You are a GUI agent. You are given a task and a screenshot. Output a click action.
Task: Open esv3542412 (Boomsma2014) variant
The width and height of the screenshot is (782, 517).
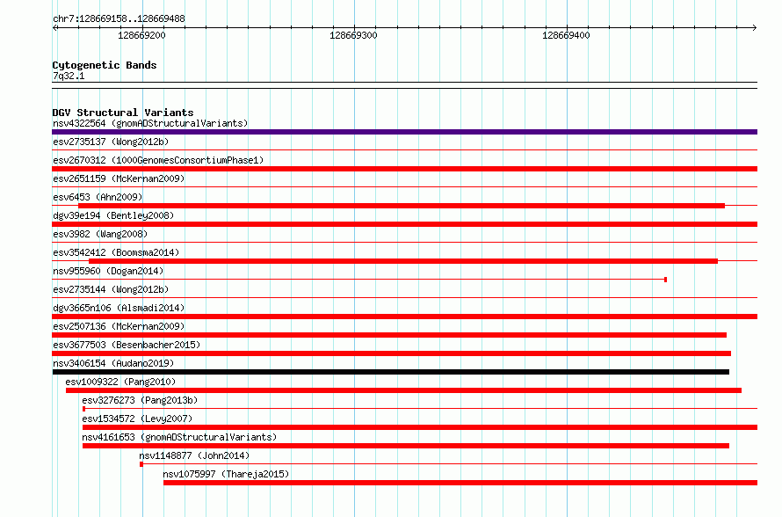point(116,252)
